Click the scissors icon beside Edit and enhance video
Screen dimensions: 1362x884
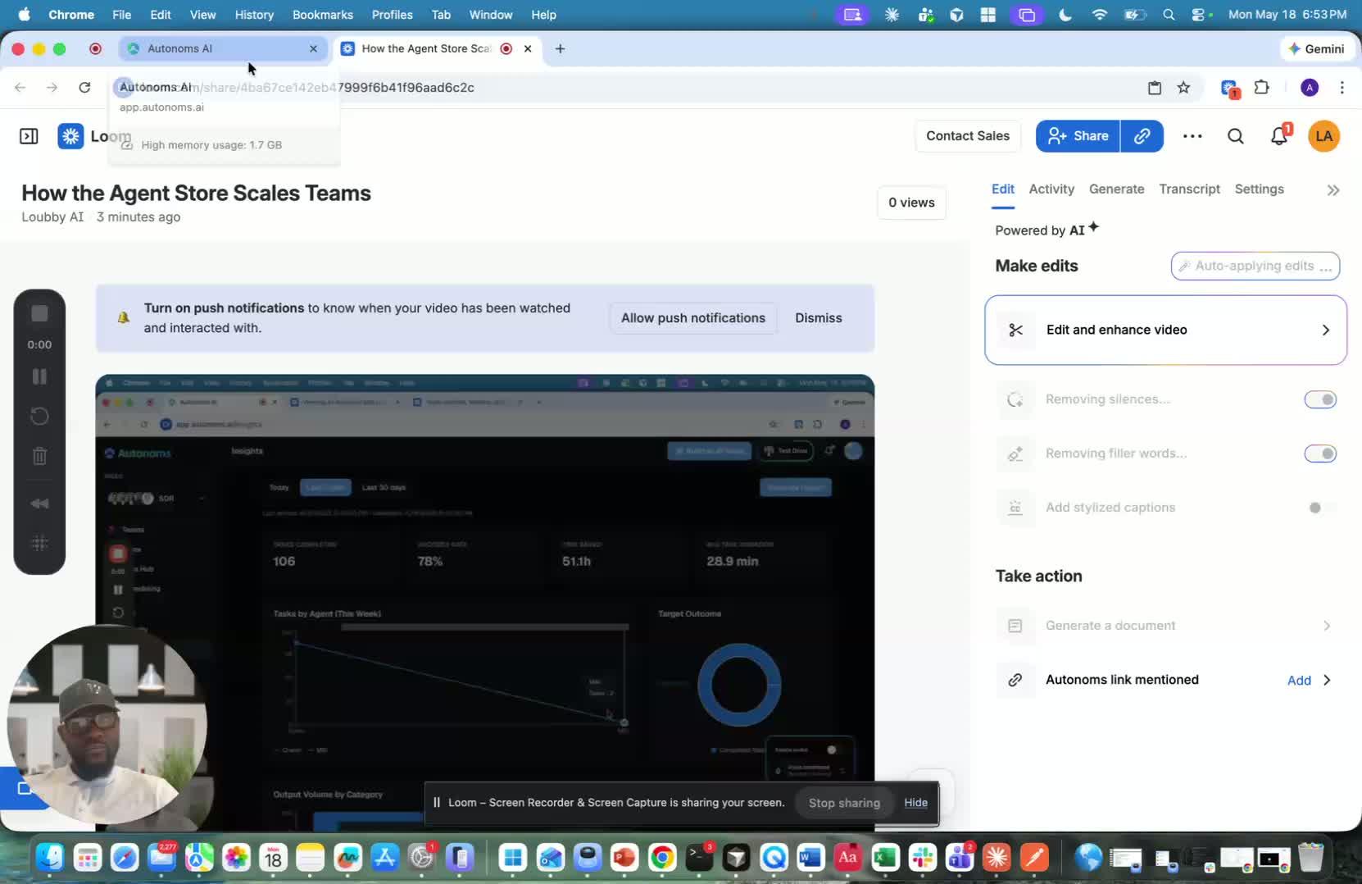pyautogui.click(x=1016, y=330)
